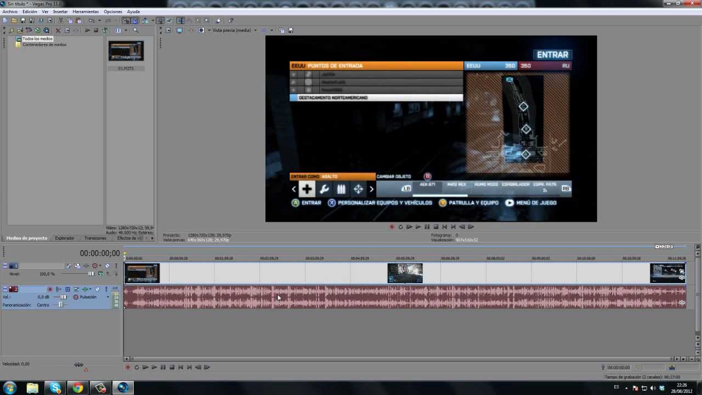Click Play in the timeline transport bar
The width and height of the screenshot is (702, 395).
[154, 368]
